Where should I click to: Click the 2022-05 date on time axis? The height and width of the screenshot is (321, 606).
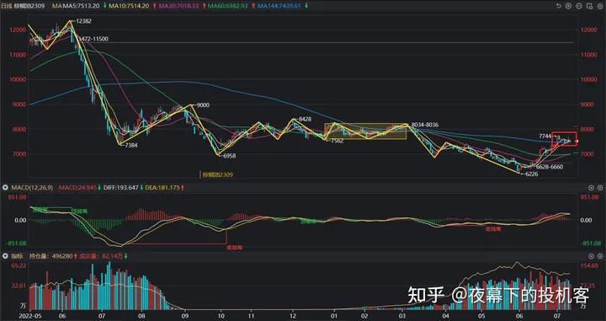[29, 316]
